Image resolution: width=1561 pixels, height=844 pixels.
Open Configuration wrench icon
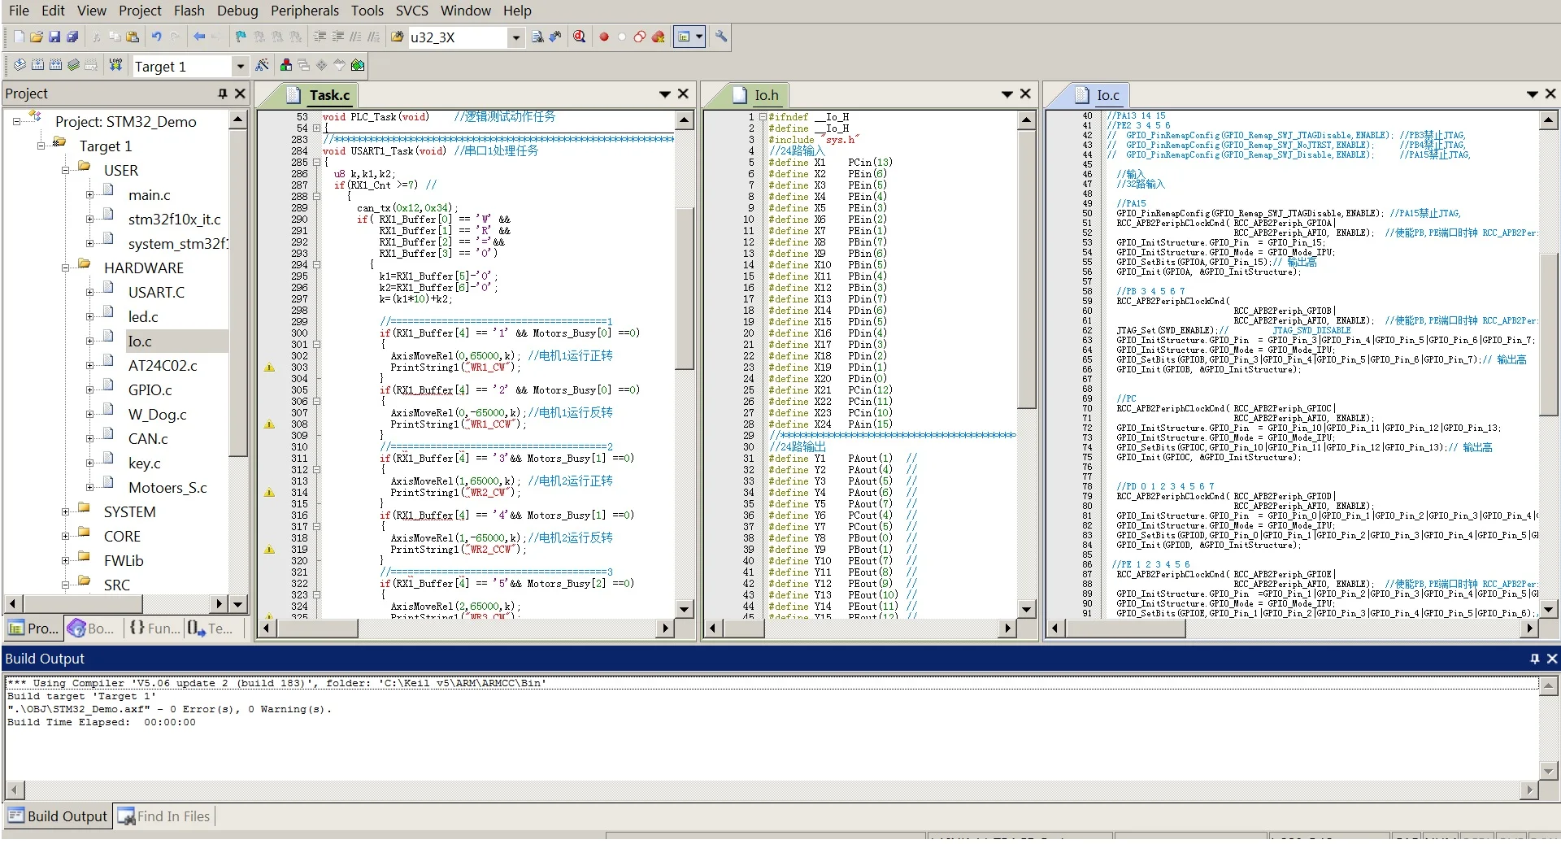pyautogui.click(x=721, y=37)
